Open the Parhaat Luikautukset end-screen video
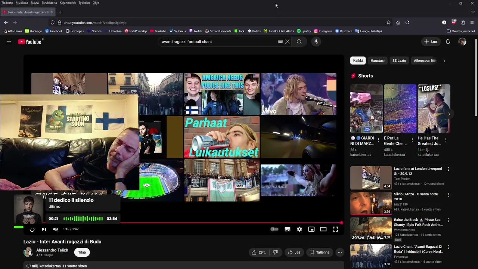This screenshot has width=478, height=269. tap(222, 137)
